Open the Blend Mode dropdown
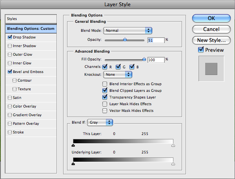The height and width of the screenshot is (179, 235). pyautogui.click(x=128, y=31)
